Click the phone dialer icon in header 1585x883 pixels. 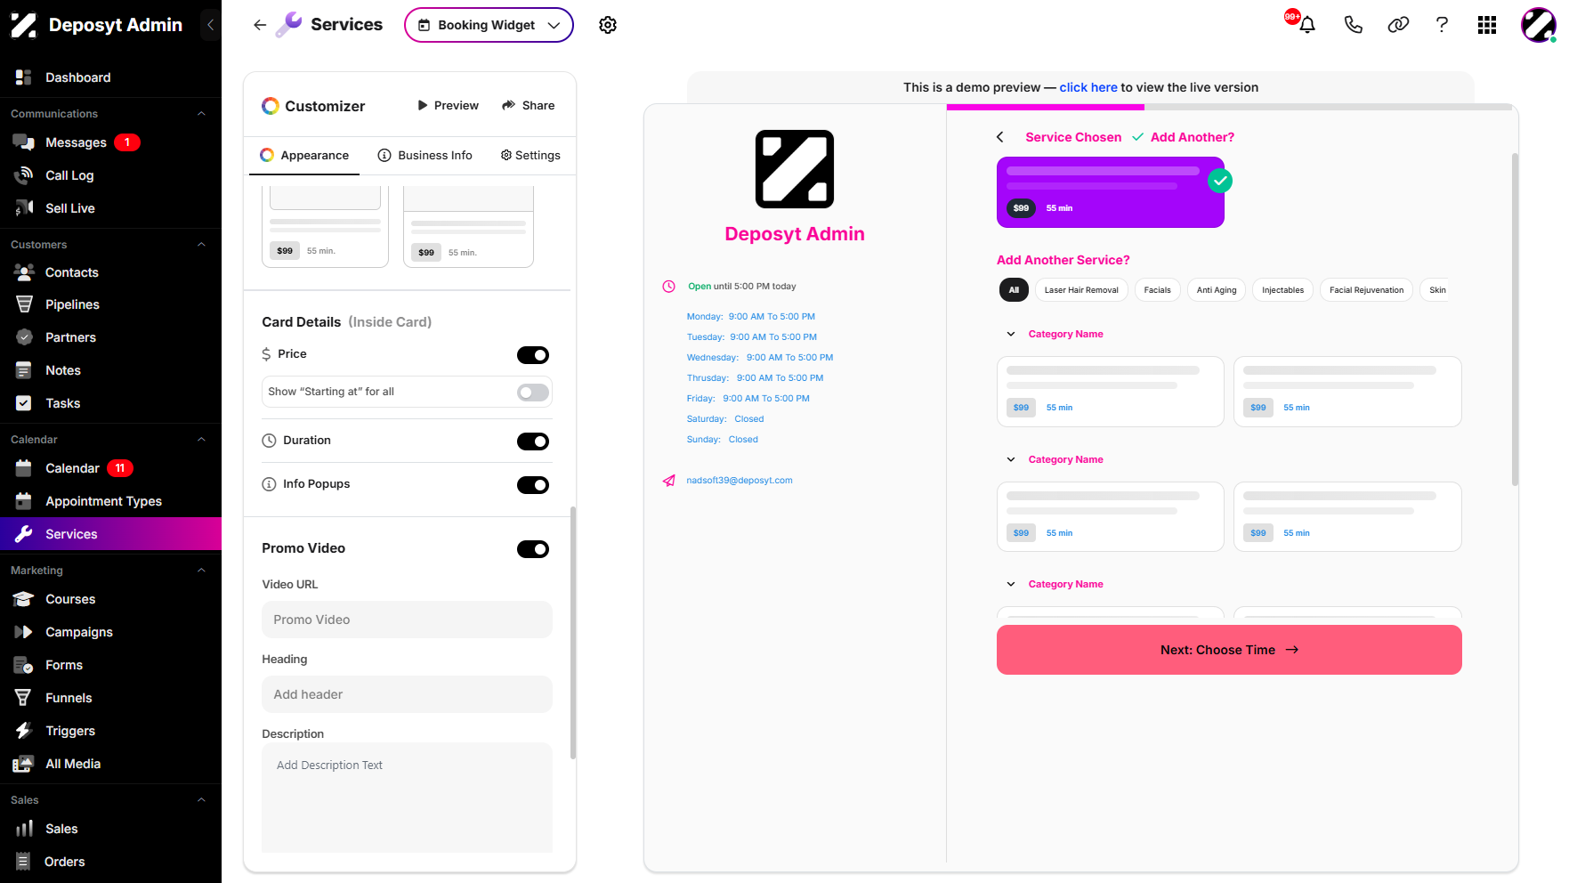click(x=1353, y=25)
